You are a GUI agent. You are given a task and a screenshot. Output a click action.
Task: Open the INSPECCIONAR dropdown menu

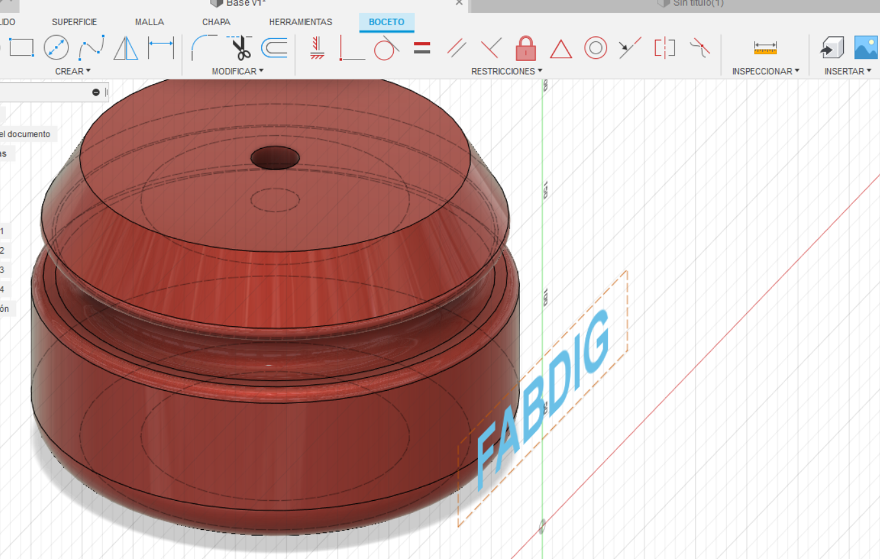coord(766,71)
